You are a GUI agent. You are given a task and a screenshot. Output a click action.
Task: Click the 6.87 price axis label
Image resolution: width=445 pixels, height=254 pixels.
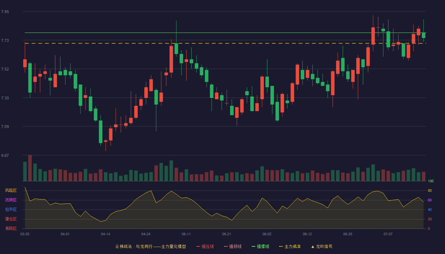pyautogui.click(x=5, y=156)
